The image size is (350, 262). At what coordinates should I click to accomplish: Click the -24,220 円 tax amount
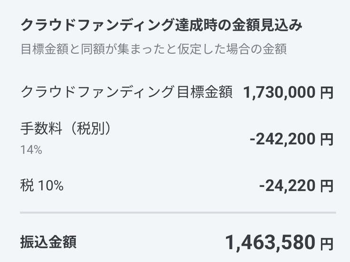tap(296, 185)
